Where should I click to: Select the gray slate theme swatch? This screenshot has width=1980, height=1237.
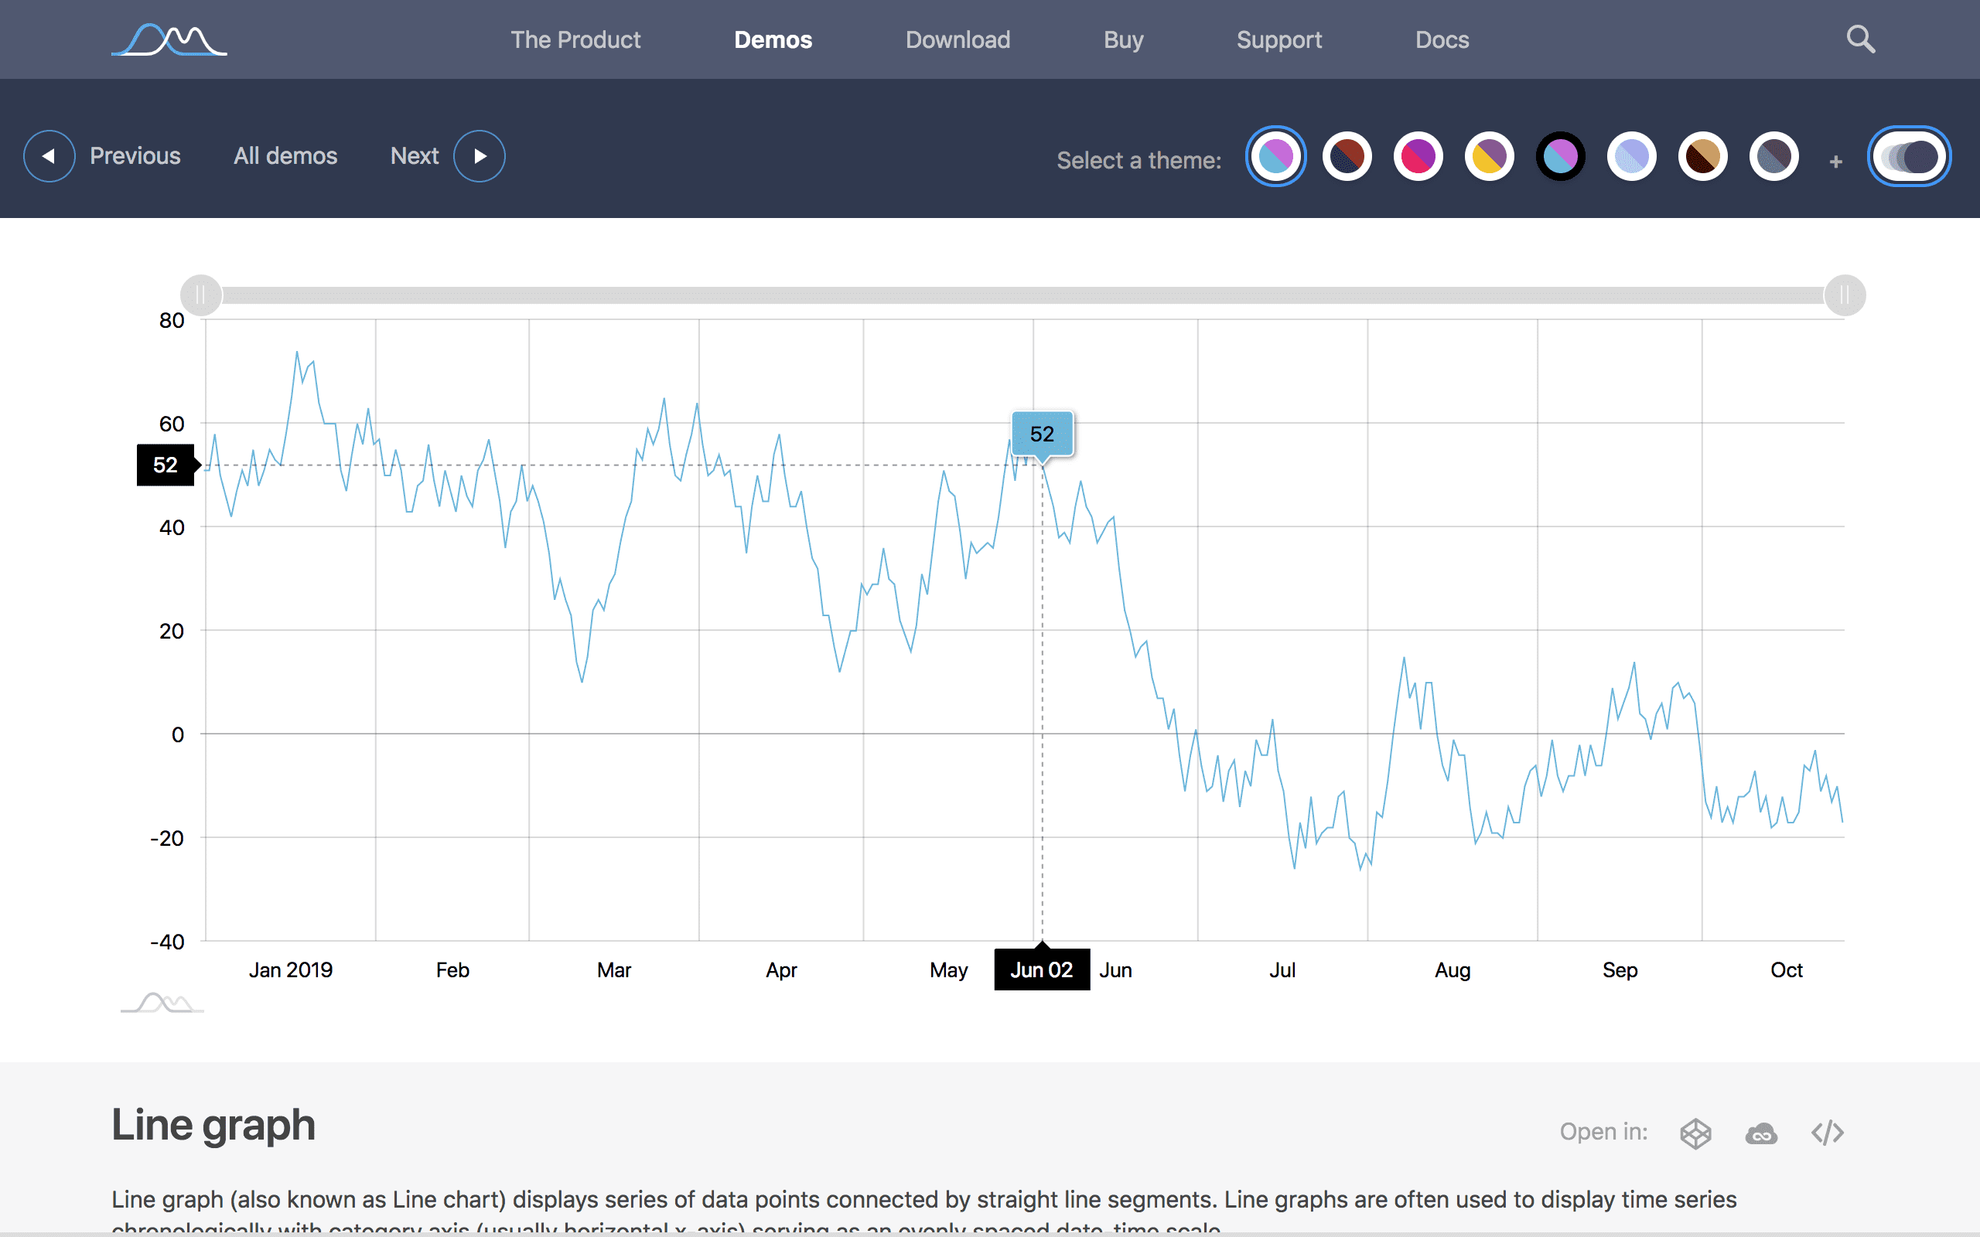click(1773, 156)
